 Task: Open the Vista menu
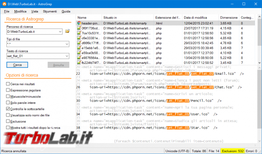pos(35,11)
